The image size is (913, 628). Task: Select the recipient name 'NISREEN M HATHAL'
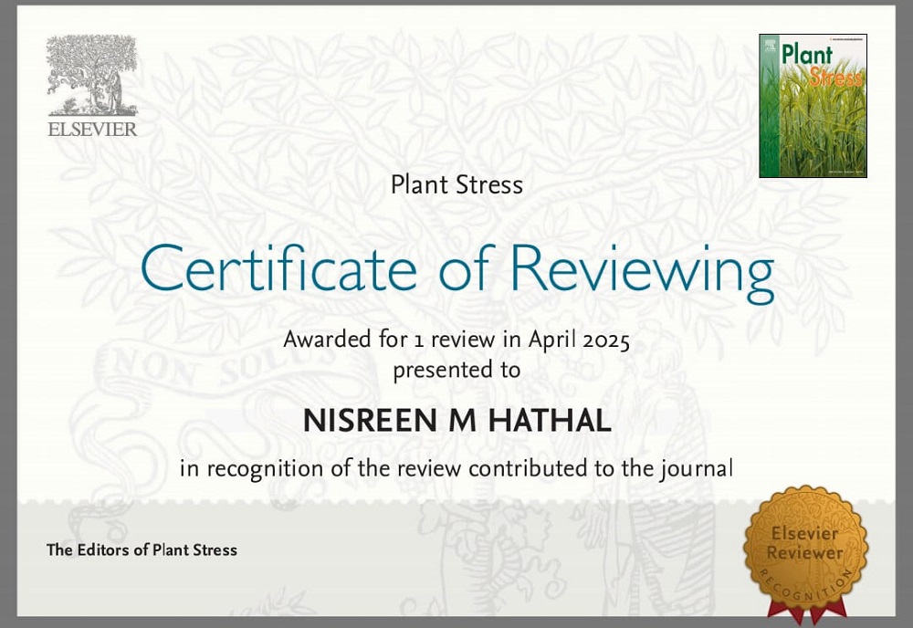457,420
